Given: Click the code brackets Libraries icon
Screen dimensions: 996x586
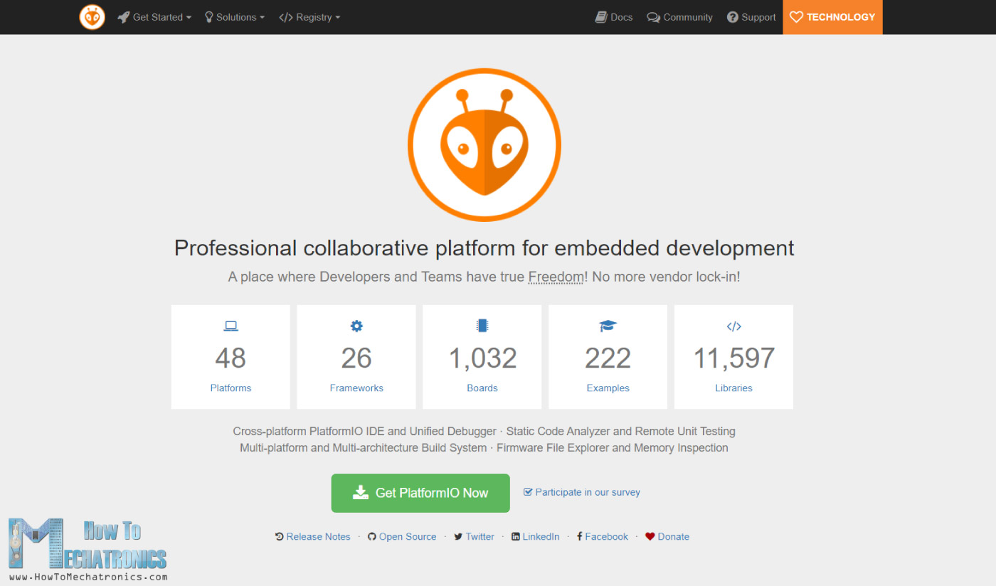Looking at the screenshot, I should point(733,326).
